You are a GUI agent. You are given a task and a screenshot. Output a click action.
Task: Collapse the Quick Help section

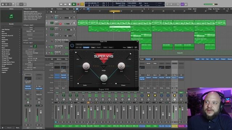pyautogui.click(x=24, y=9)
